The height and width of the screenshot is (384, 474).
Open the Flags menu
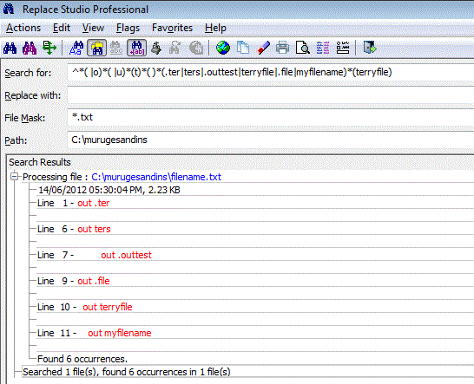click(x=128, y=28)
